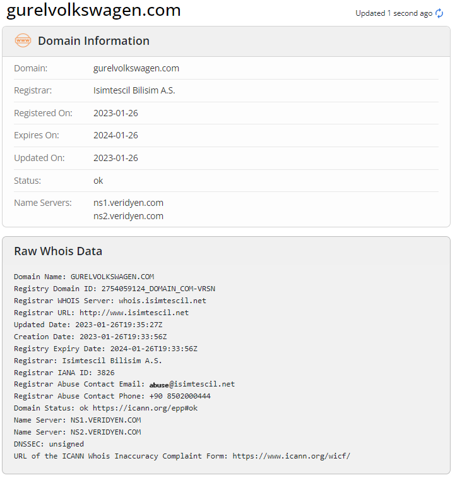Click the Name Server: NS1.VERIDYEN.COM line

78,420
